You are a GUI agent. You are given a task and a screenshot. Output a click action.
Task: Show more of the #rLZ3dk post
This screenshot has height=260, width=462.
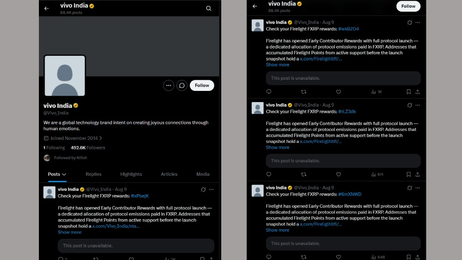[x=278, y=148]
